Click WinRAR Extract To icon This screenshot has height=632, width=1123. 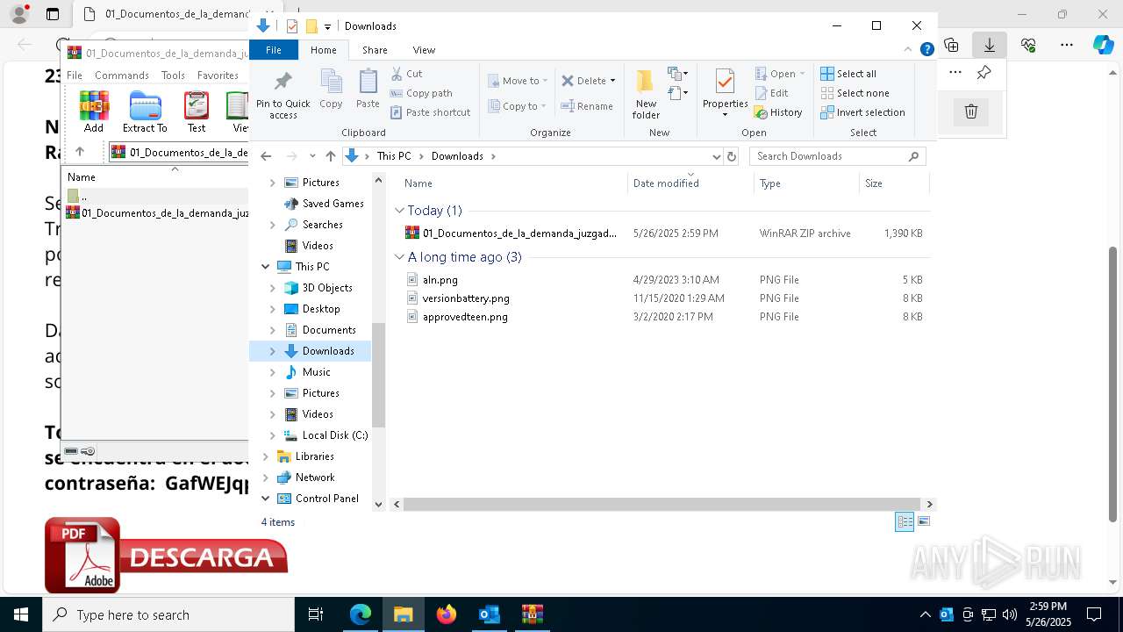(145, 112)
